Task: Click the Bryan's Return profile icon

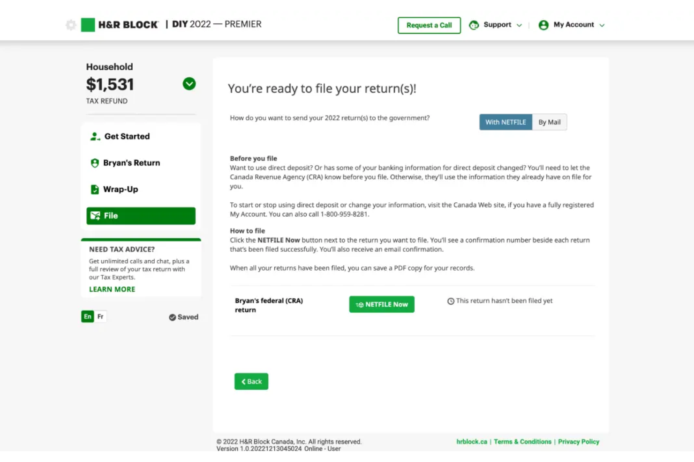Action: [x=95, y=162]
